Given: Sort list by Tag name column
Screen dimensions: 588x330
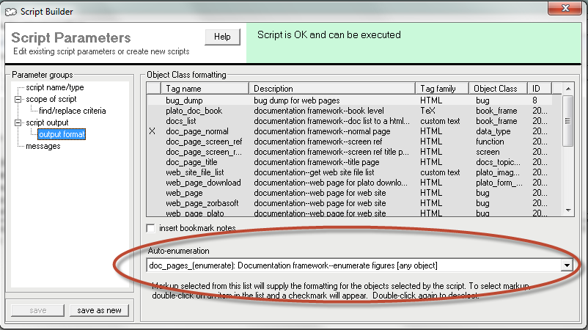Looking at the screenshot, I should coord(205,89).
